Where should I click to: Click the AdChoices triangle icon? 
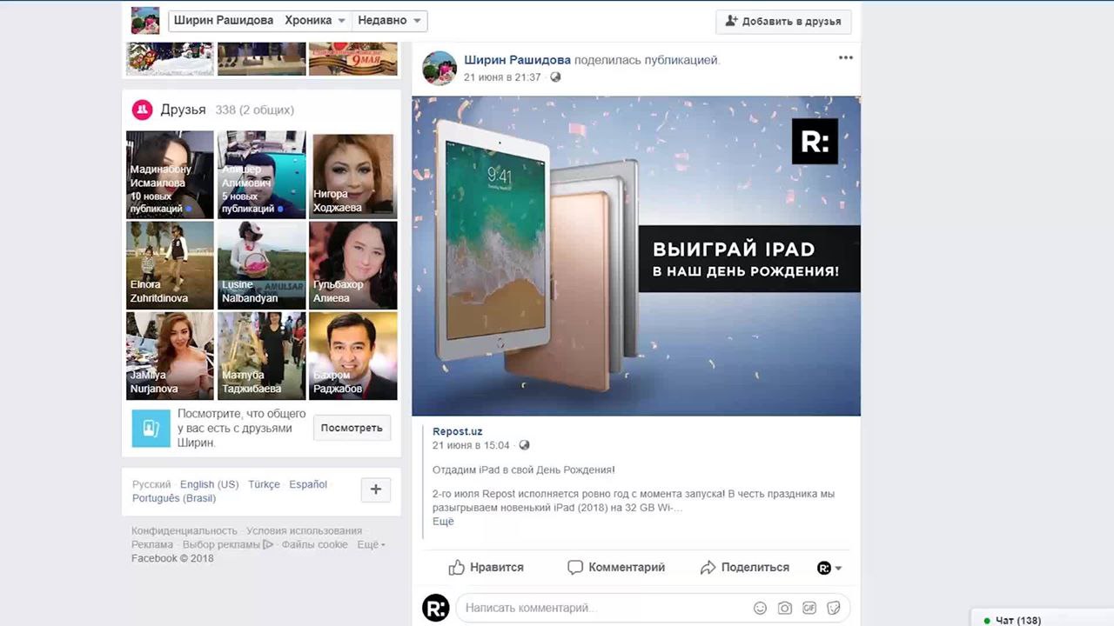[268, 545]
